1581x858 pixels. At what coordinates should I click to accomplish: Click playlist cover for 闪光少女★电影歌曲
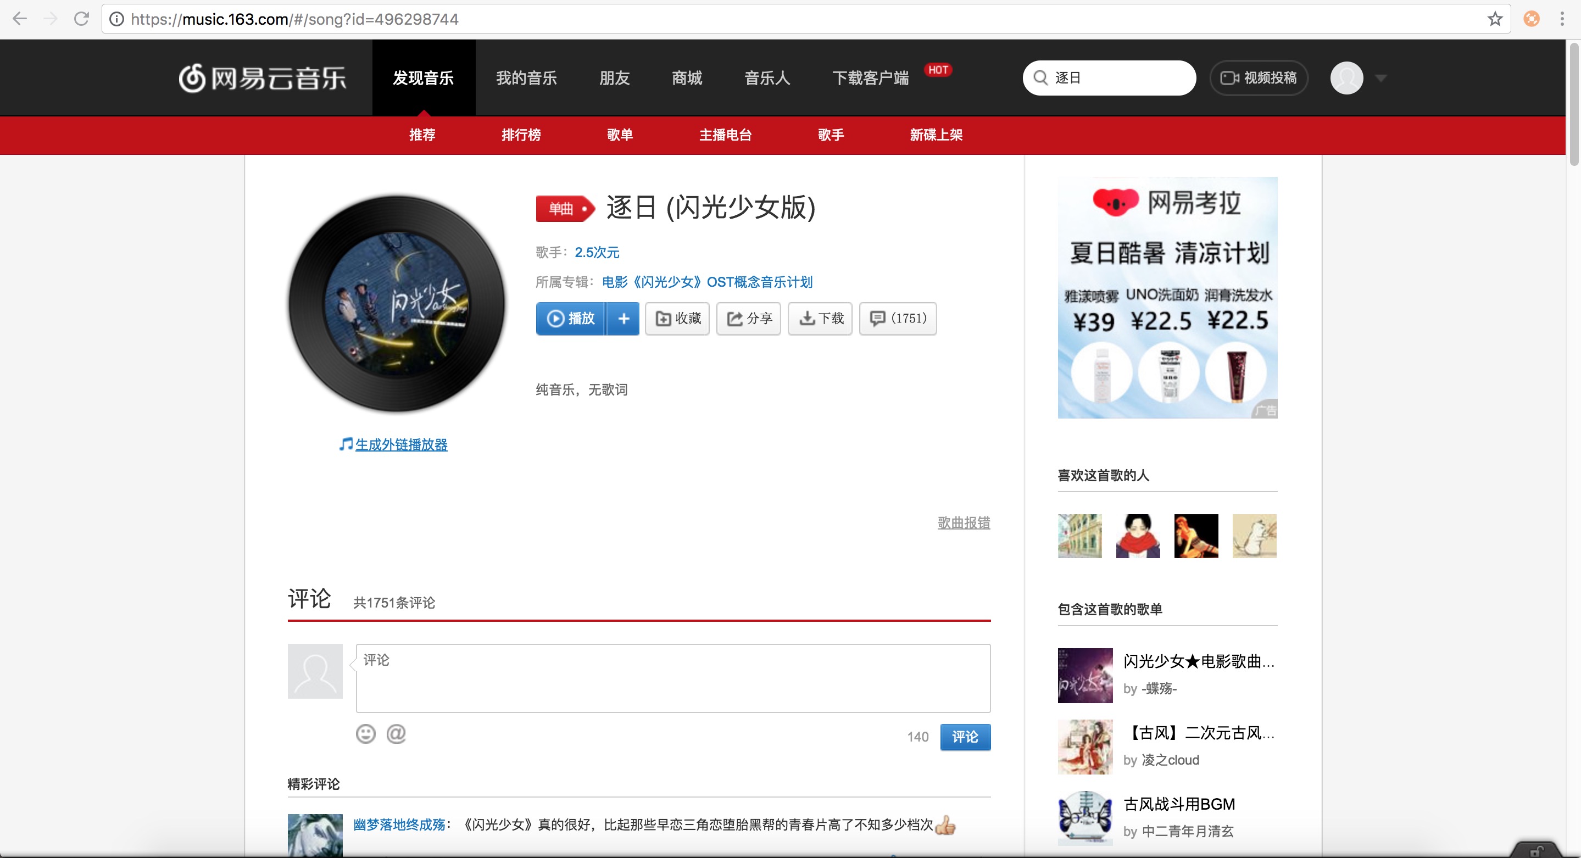1085,676
